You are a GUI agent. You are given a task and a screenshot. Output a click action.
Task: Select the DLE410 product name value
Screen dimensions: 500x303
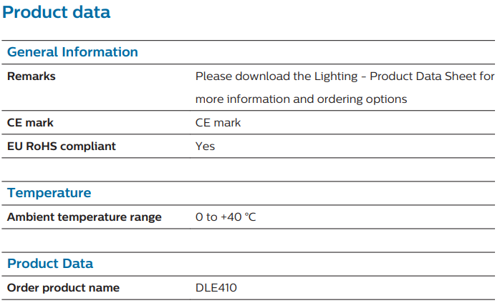pyautogui.click(x=216, y=288)
